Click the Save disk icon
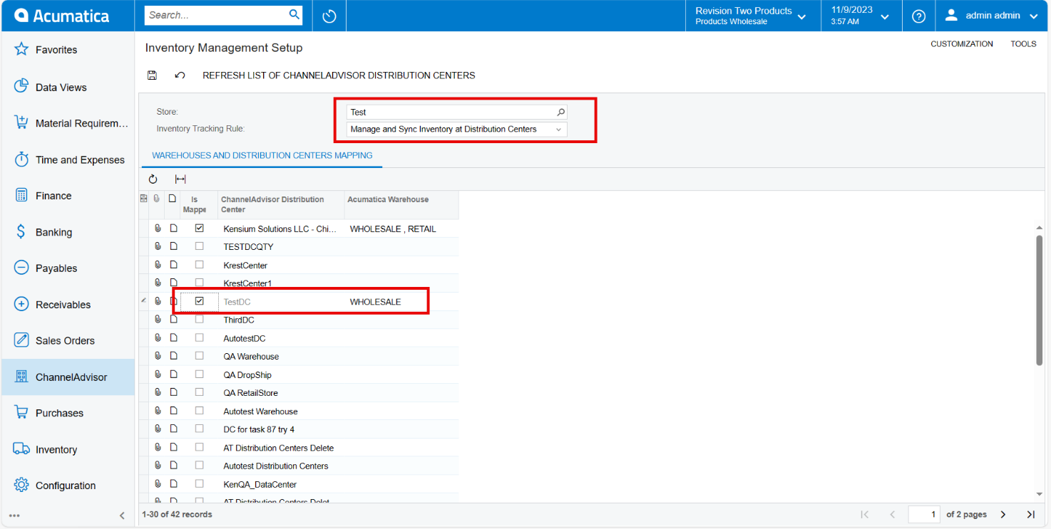The width and height of the screenshot is (1051, 529). pos(152,75)
